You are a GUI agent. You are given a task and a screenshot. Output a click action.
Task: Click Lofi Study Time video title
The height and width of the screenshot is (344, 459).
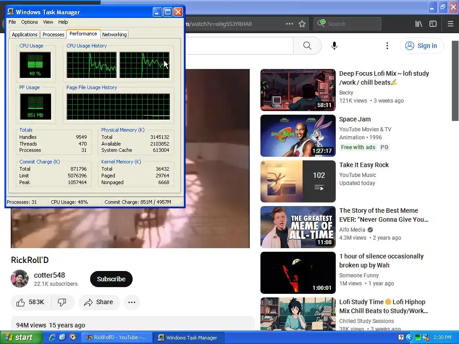[x=384, y=306]
